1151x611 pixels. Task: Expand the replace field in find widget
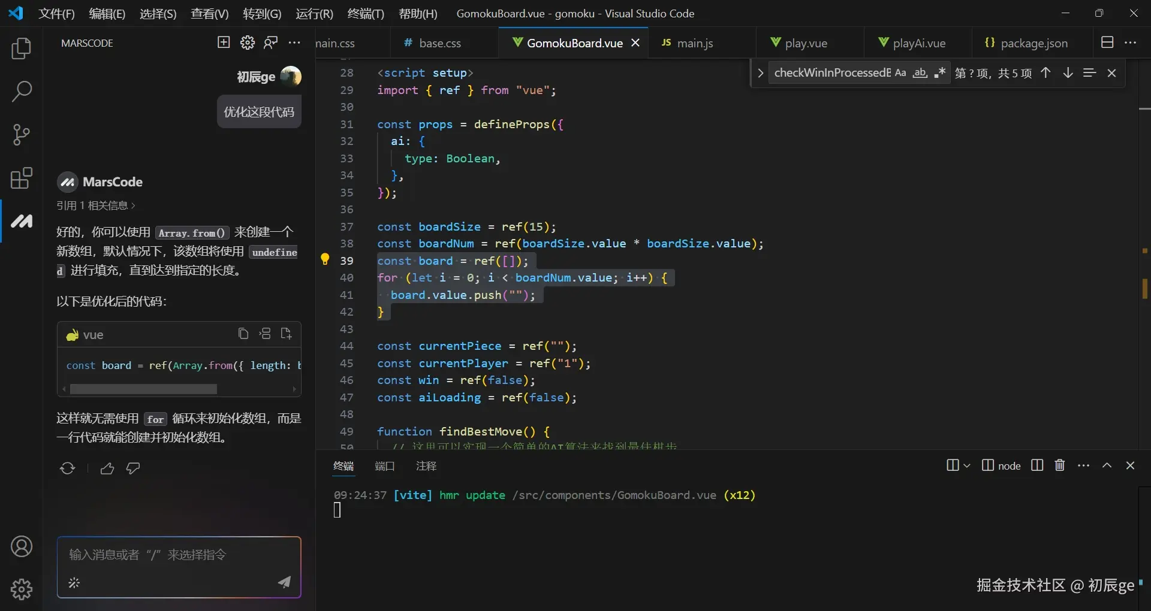[760, 73]
